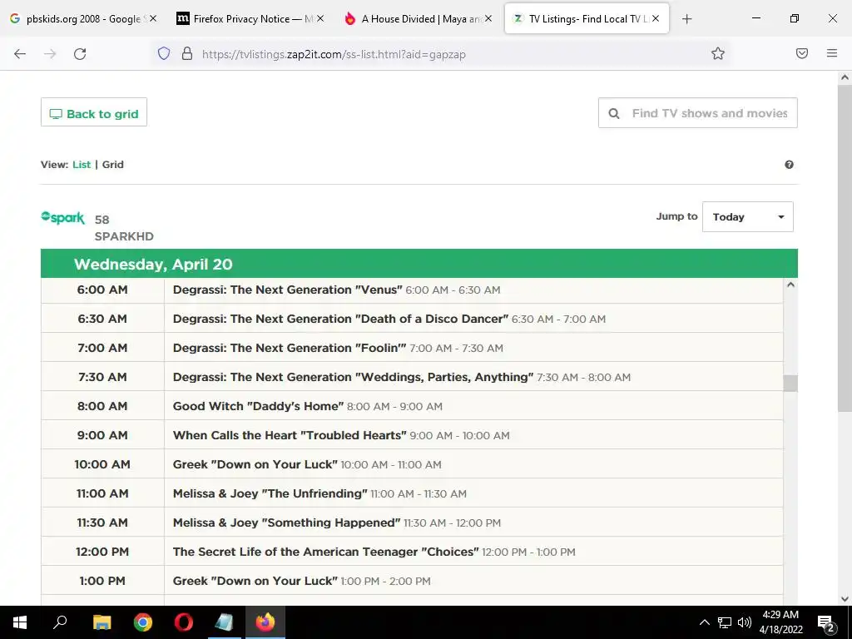Open Windows taskbar search
852x639 pixels.
pyautogui.click(x=60, y=622)
